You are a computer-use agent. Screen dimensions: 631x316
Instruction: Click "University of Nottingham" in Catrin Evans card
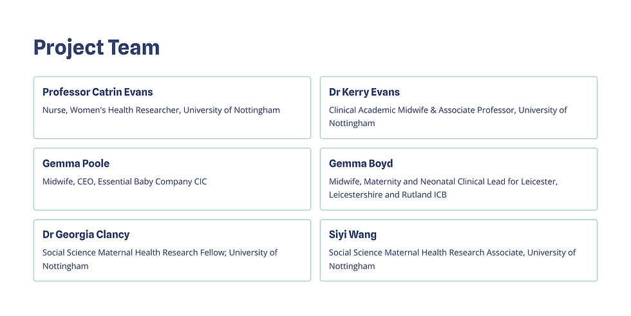(232, 110)
